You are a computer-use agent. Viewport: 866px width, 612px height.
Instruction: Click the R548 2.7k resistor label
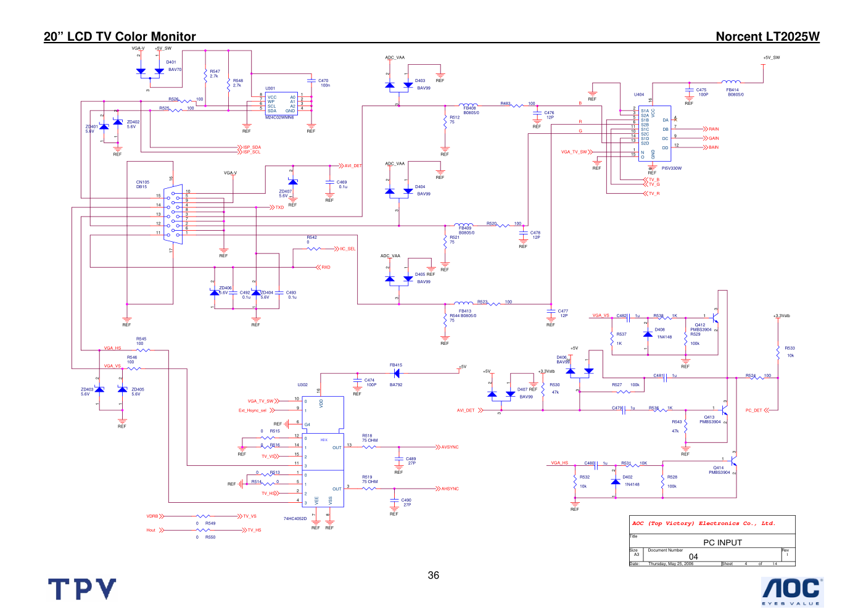pos(237,83)
